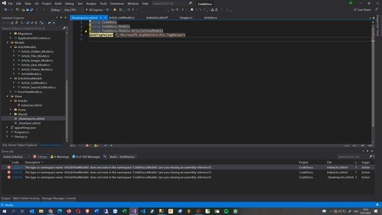The image size is (382, 215).
Task: Expand the Shared folder
Action: 11,114
